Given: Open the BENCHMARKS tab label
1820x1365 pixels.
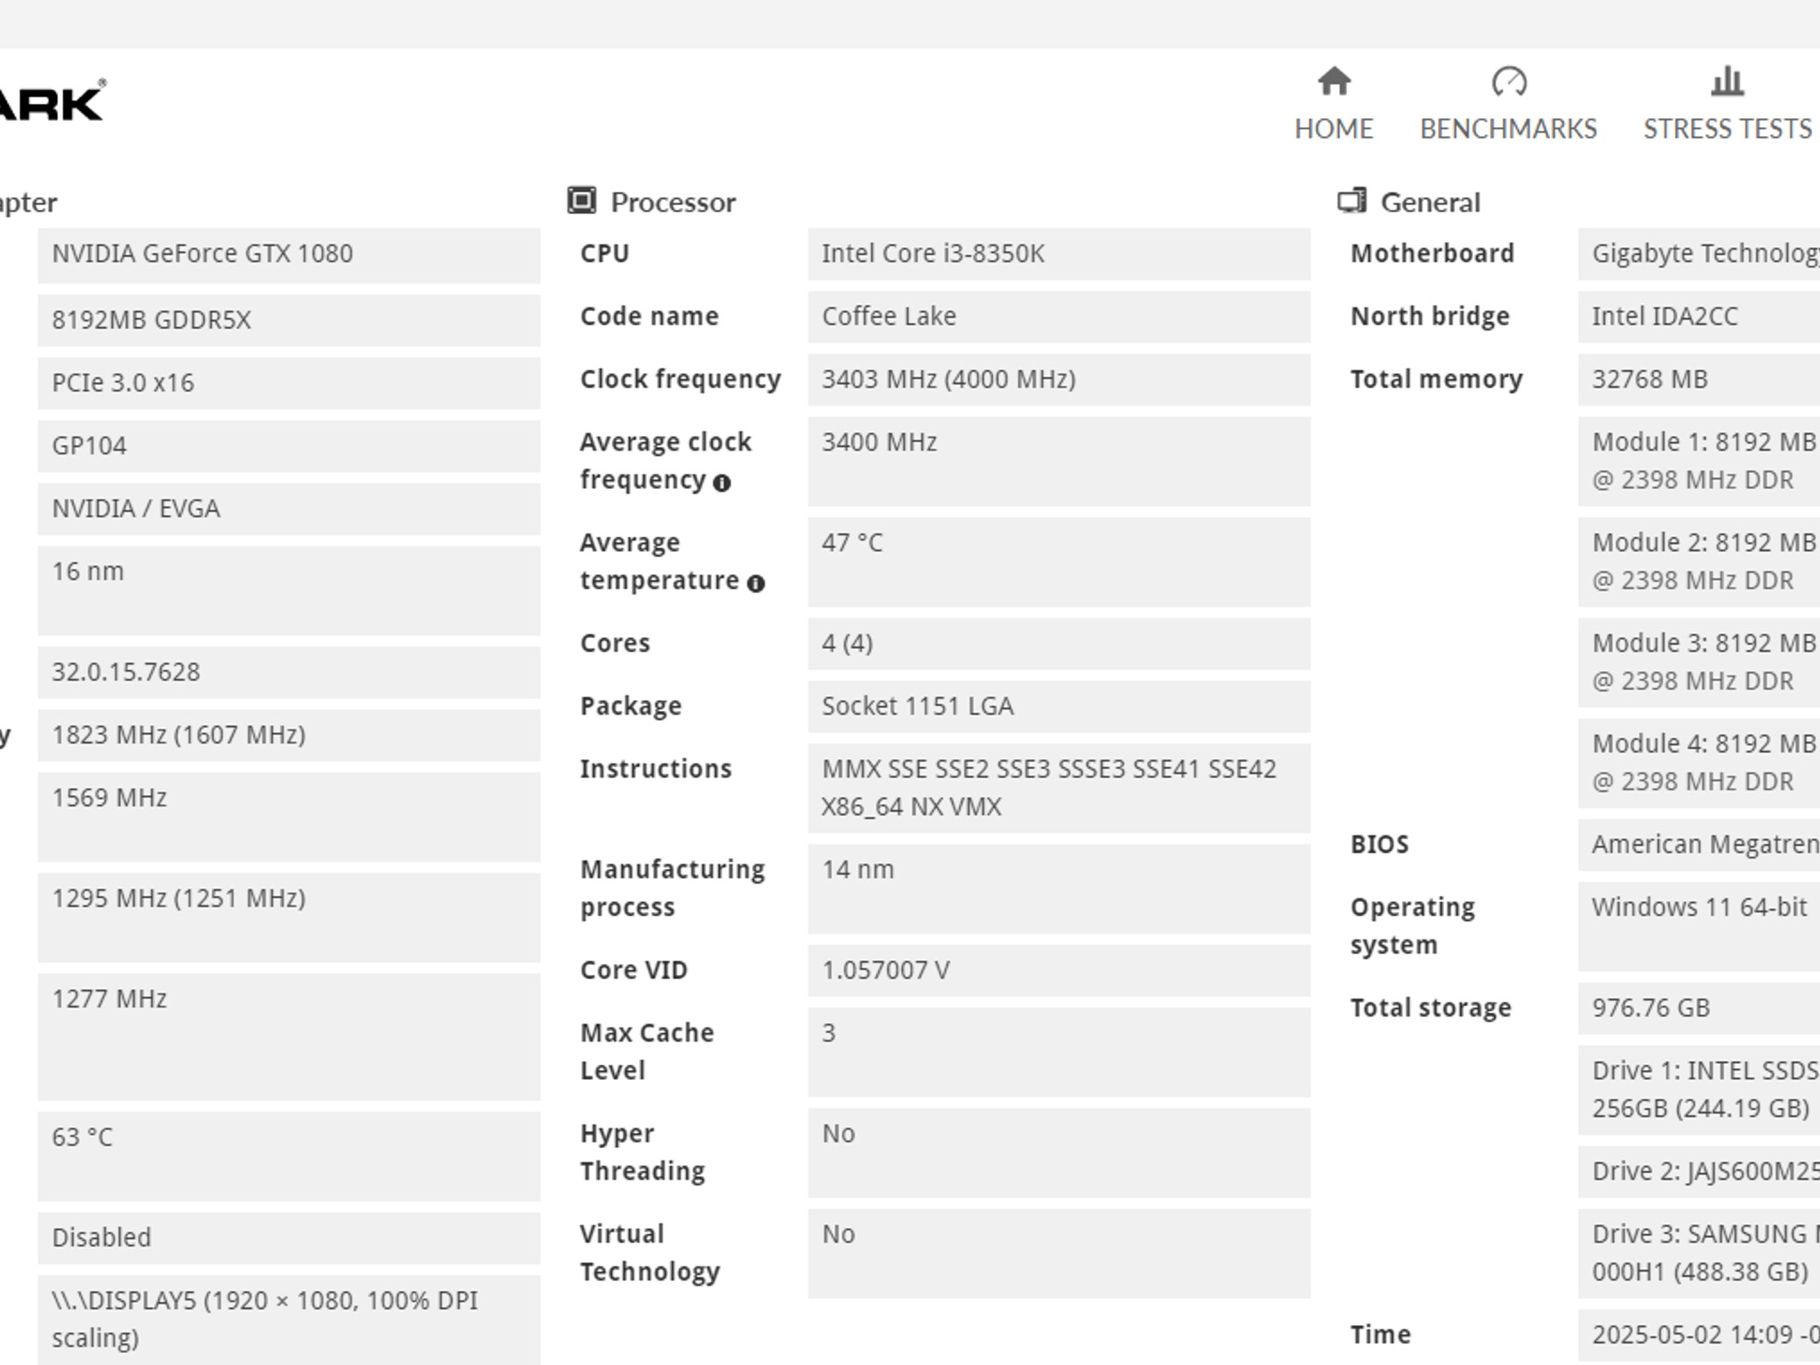Looking at the screenshot, I should 1508,129.
